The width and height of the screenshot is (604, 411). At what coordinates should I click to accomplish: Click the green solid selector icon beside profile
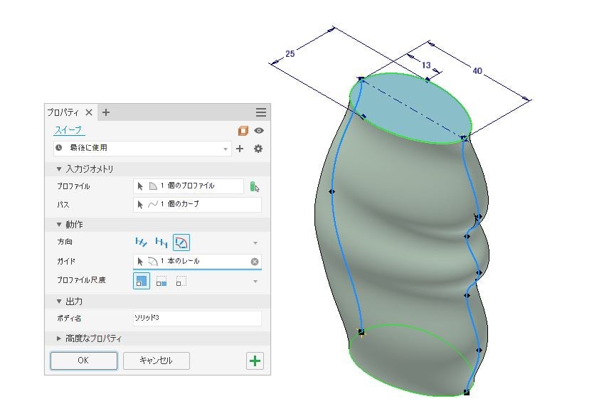coord(253,186)
